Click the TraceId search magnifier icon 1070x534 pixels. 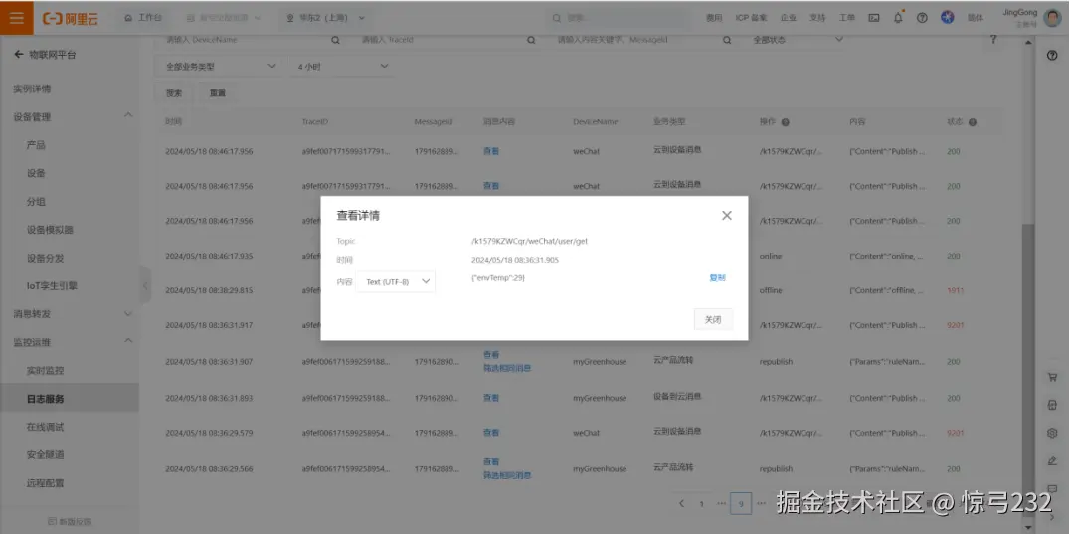[531, 40]
